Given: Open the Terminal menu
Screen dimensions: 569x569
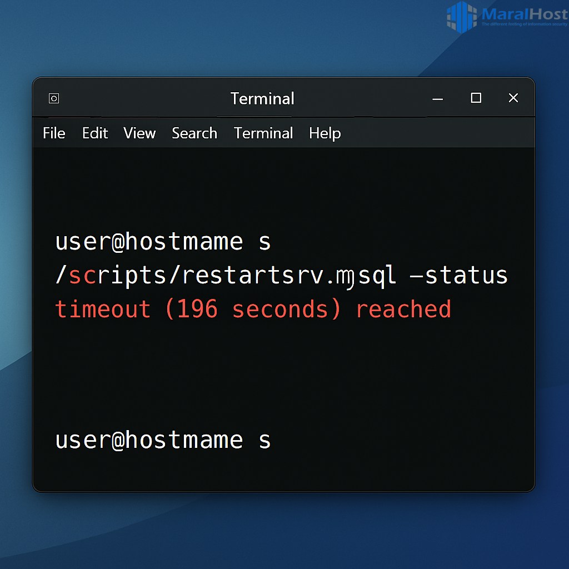Looking at the screenshot, I should pos(263,133).
